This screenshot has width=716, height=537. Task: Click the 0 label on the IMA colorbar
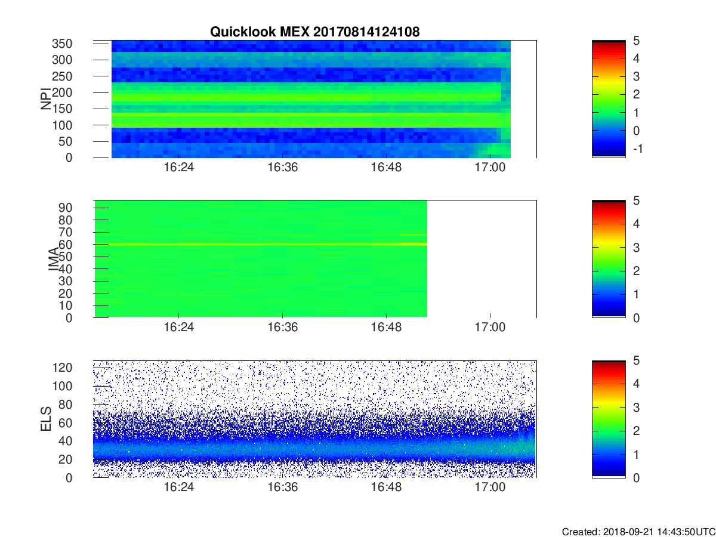coord(636,317)
